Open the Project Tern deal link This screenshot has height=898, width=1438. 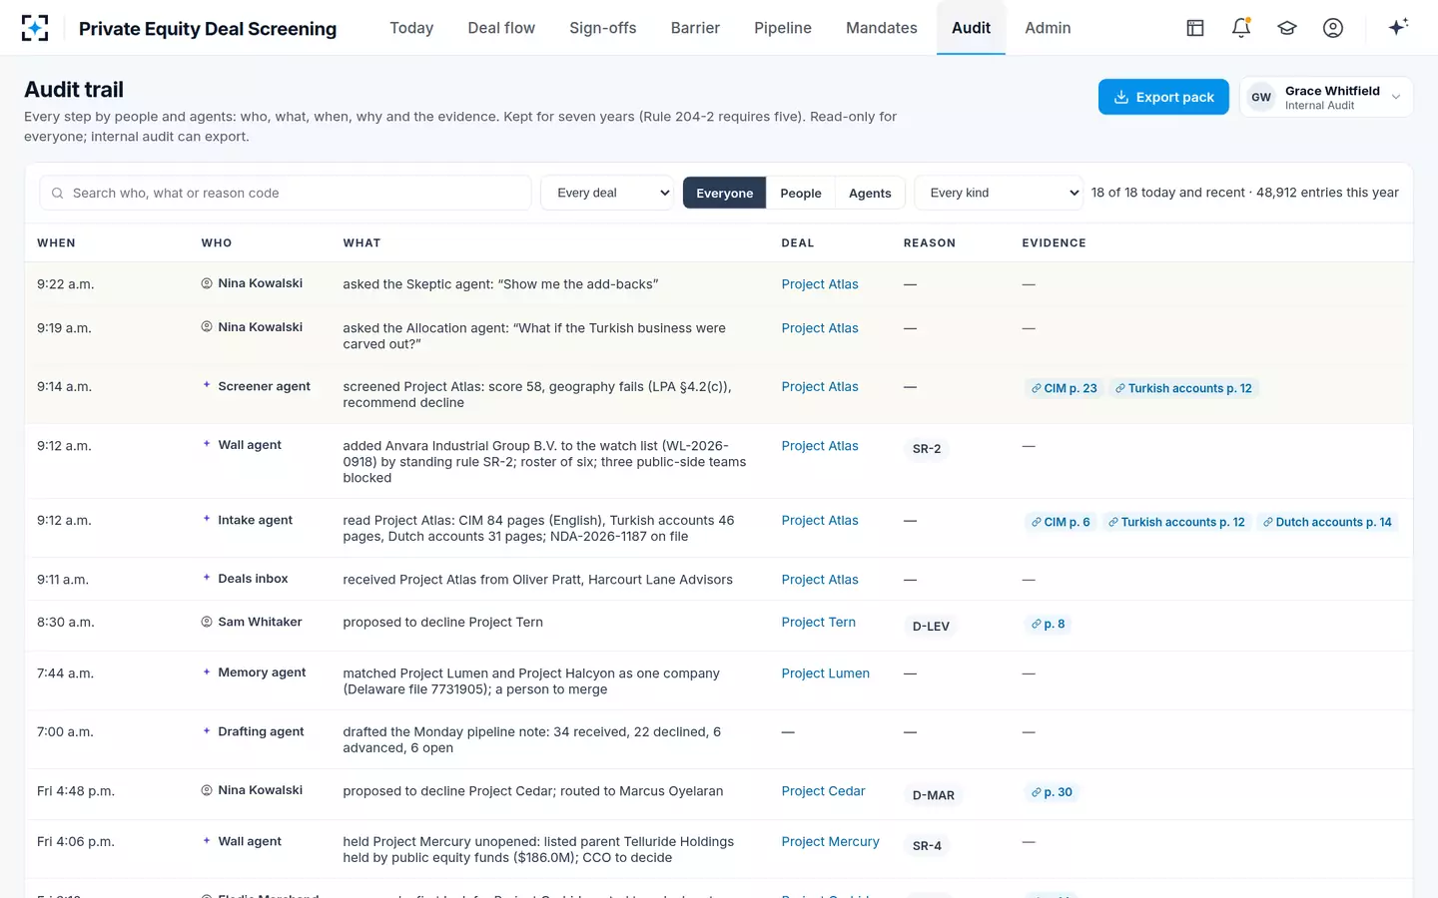pos(819,622)
